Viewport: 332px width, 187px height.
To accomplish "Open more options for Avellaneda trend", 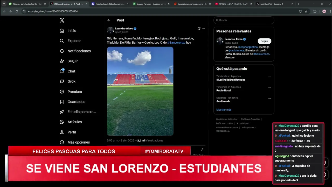I will coord(269,98).
